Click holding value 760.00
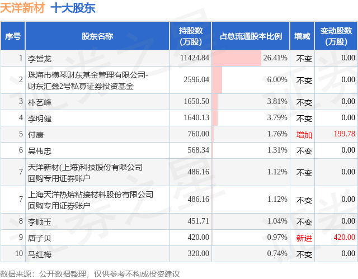Screen dimensions: 358x279 (x=199, y=134)
